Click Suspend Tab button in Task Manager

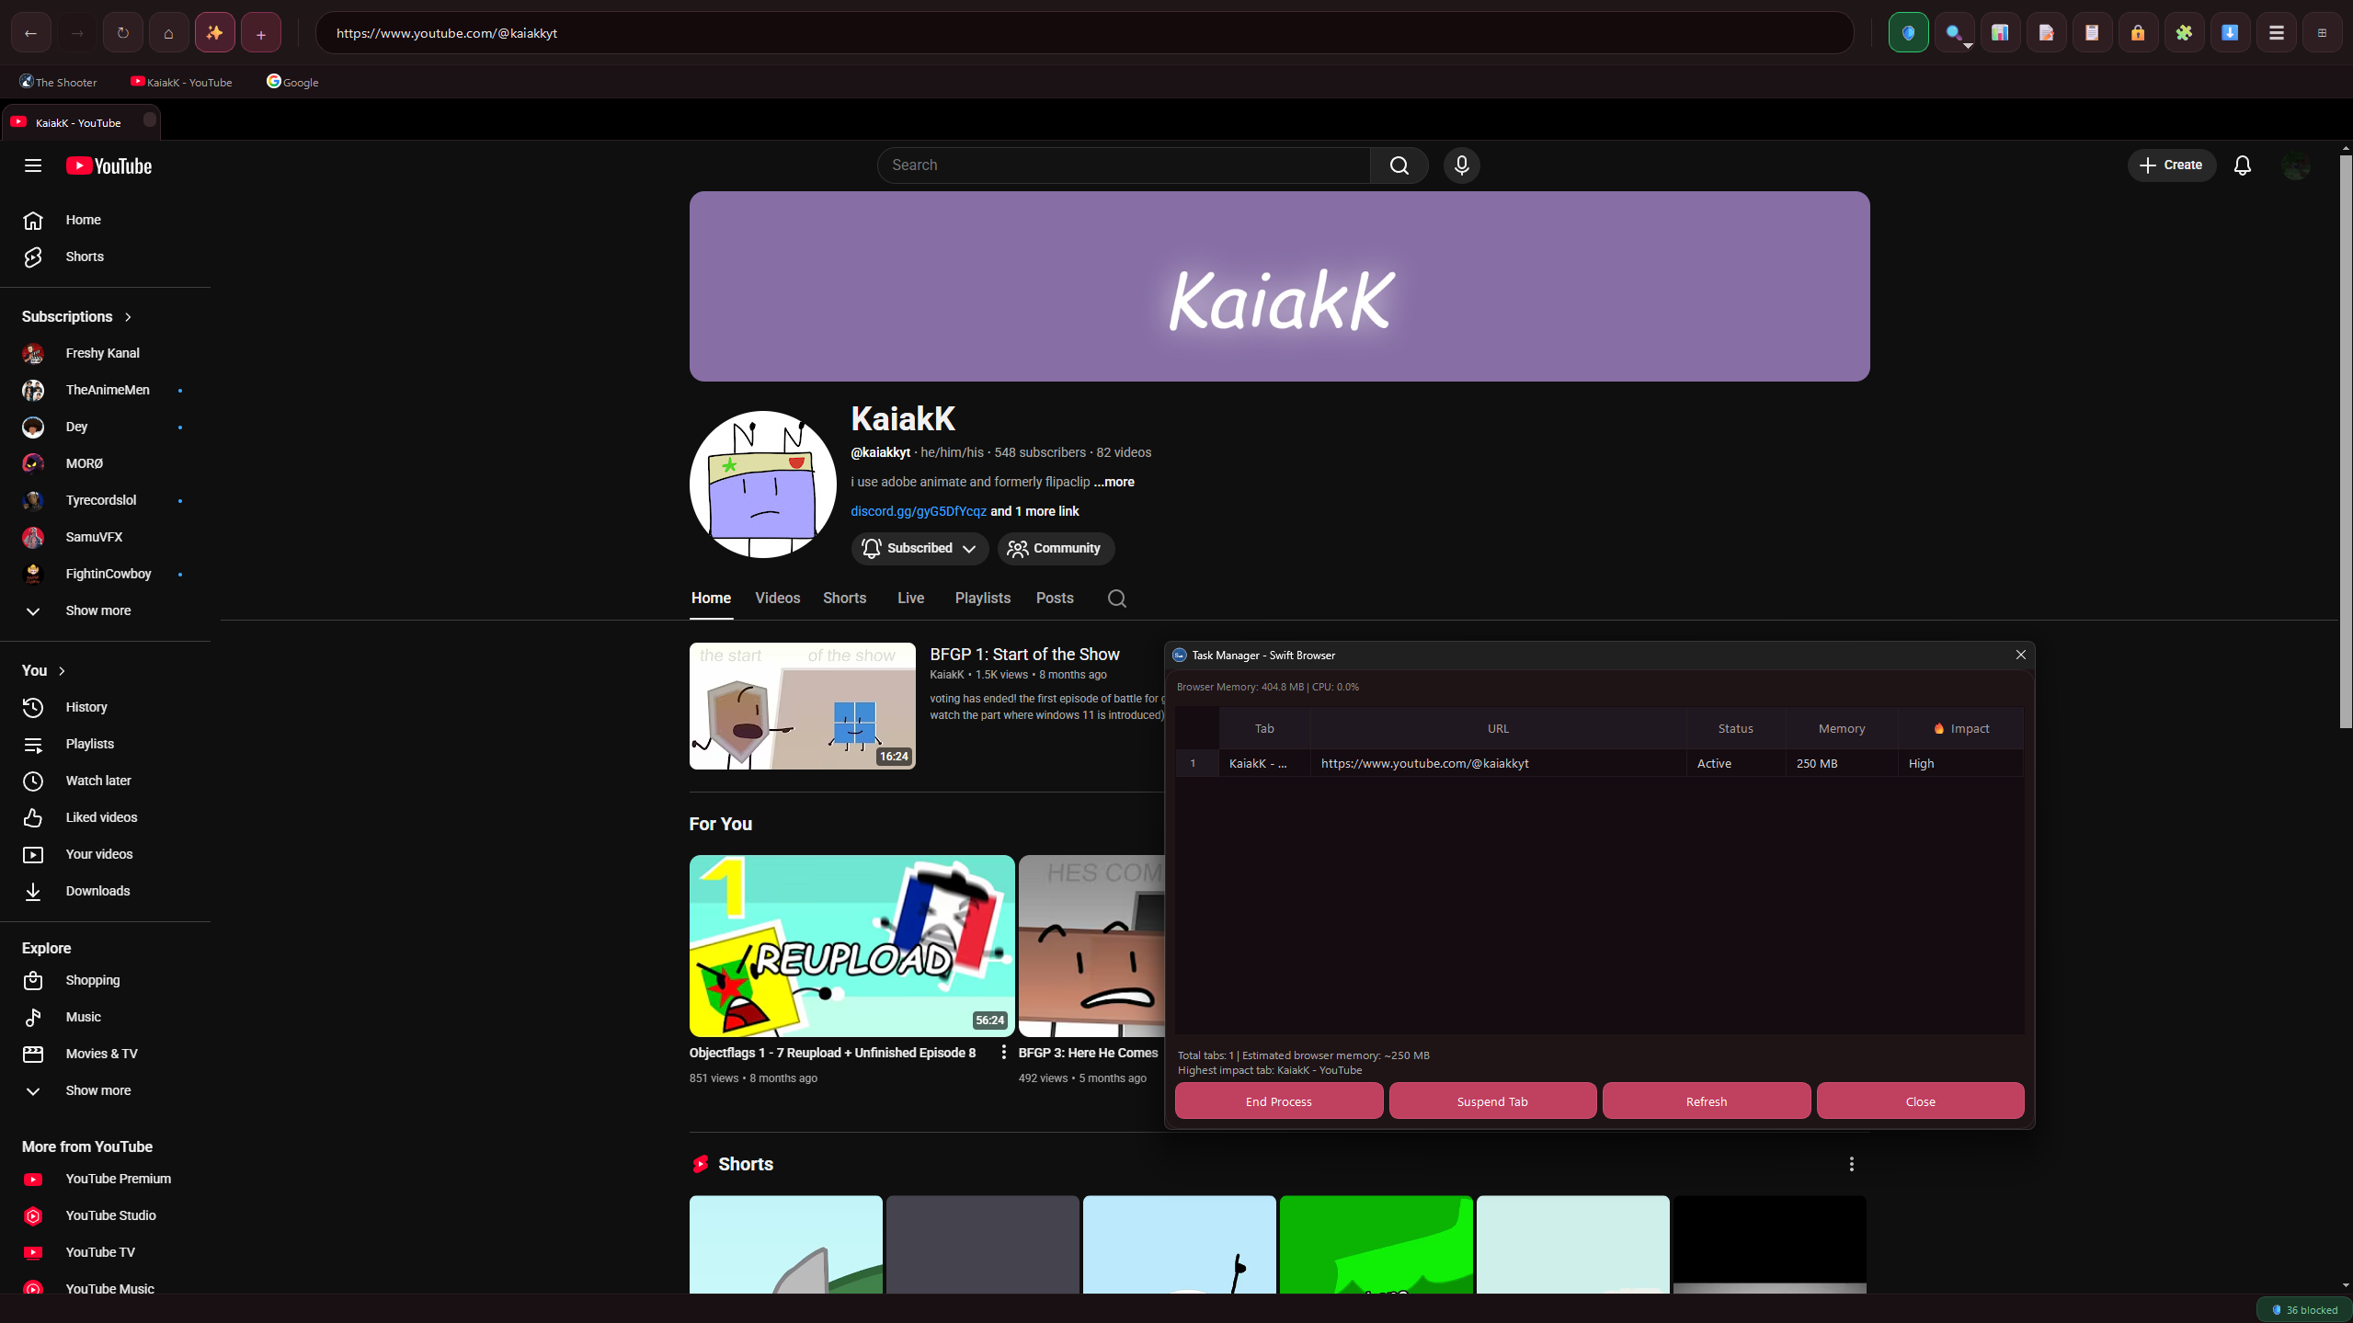click(1491, 1101)
